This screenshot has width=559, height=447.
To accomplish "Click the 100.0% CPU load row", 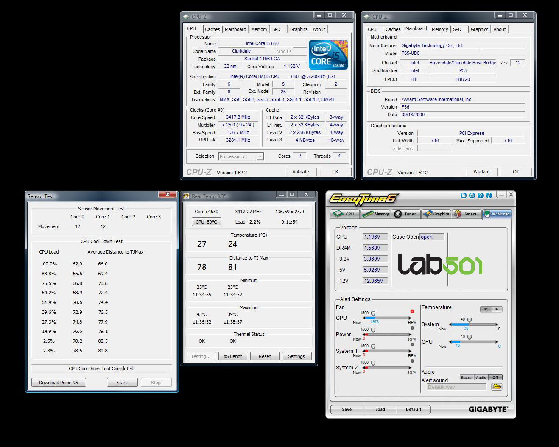I will [x=75, y=264].
